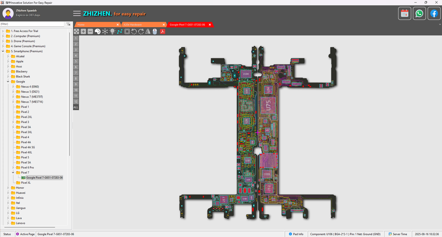This screenshot has height=237, width=442.
Task: Collapse the Pixel 7 folder
Action: [x=13, y=173]
